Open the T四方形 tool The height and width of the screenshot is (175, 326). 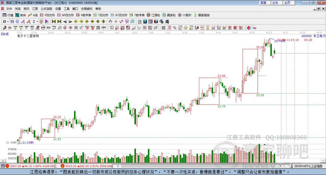[x=101, y=15]
